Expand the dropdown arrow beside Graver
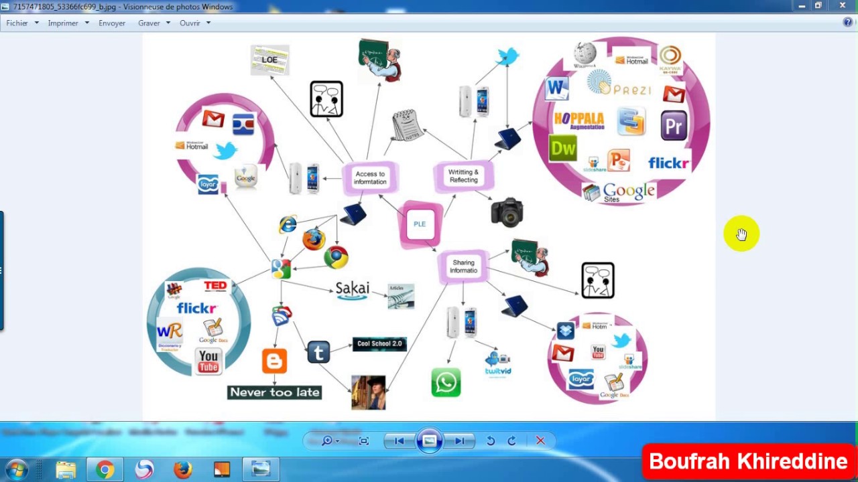The width and height of the screenshot is (858, 482). [x=168, y=23]
